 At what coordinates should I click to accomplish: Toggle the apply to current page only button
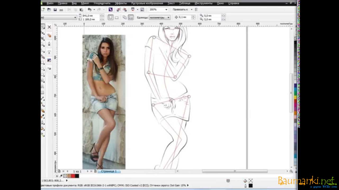(x=131, y=17)
